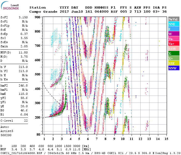Image resolution: width=181 pixels, height=155 pixels.
Task: Click the Artist5 auto-scaling label
Action: [6, 131]
